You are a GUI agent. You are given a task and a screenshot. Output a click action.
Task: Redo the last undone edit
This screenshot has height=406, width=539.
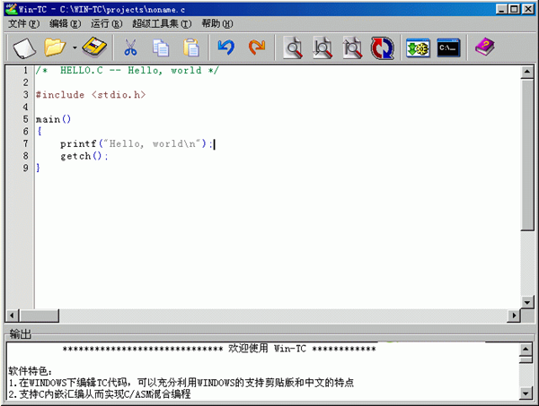pos(257,47)
